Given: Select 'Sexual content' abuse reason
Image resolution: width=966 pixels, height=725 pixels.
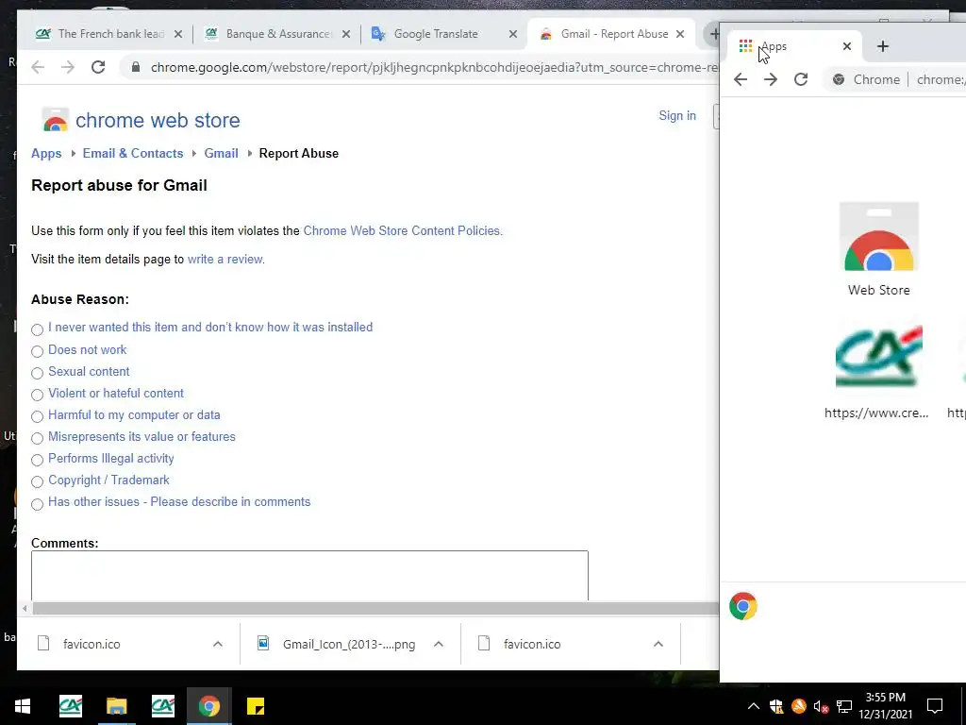Looking at the screenshot, I should pyautogui.click(x=37, y=373).
